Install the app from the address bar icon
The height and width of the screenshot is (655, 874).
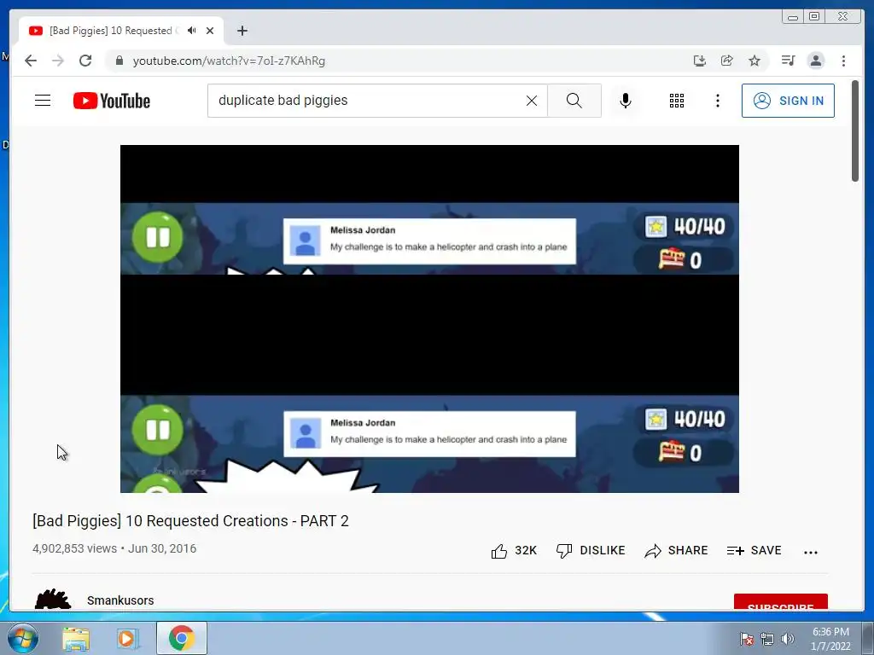[x=700, y=61]
